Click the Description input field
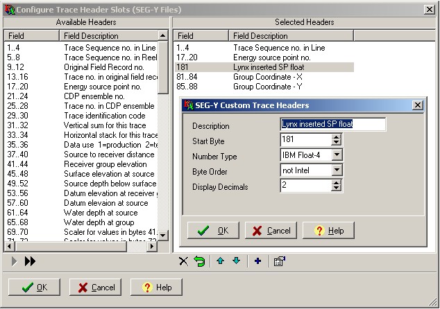The width and height of the screenshot is (440, 309). tap(333, 124)
